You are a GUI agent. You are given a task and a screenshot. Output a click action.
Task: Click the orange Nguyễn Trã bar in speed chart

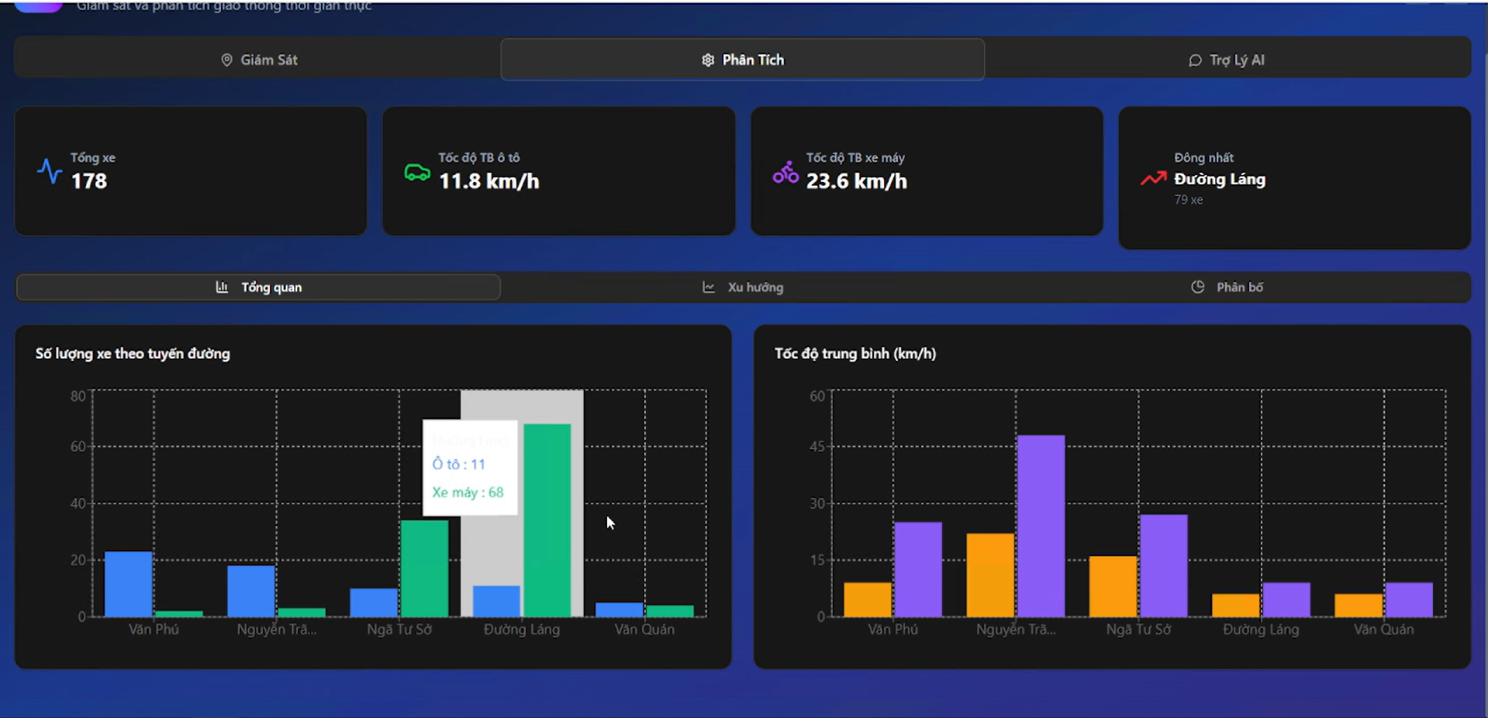coord(990,575)
